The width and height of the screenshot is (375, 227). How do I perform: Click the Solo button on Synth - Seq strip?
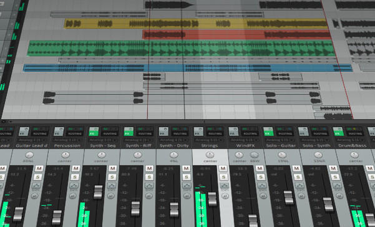point(112,177)
